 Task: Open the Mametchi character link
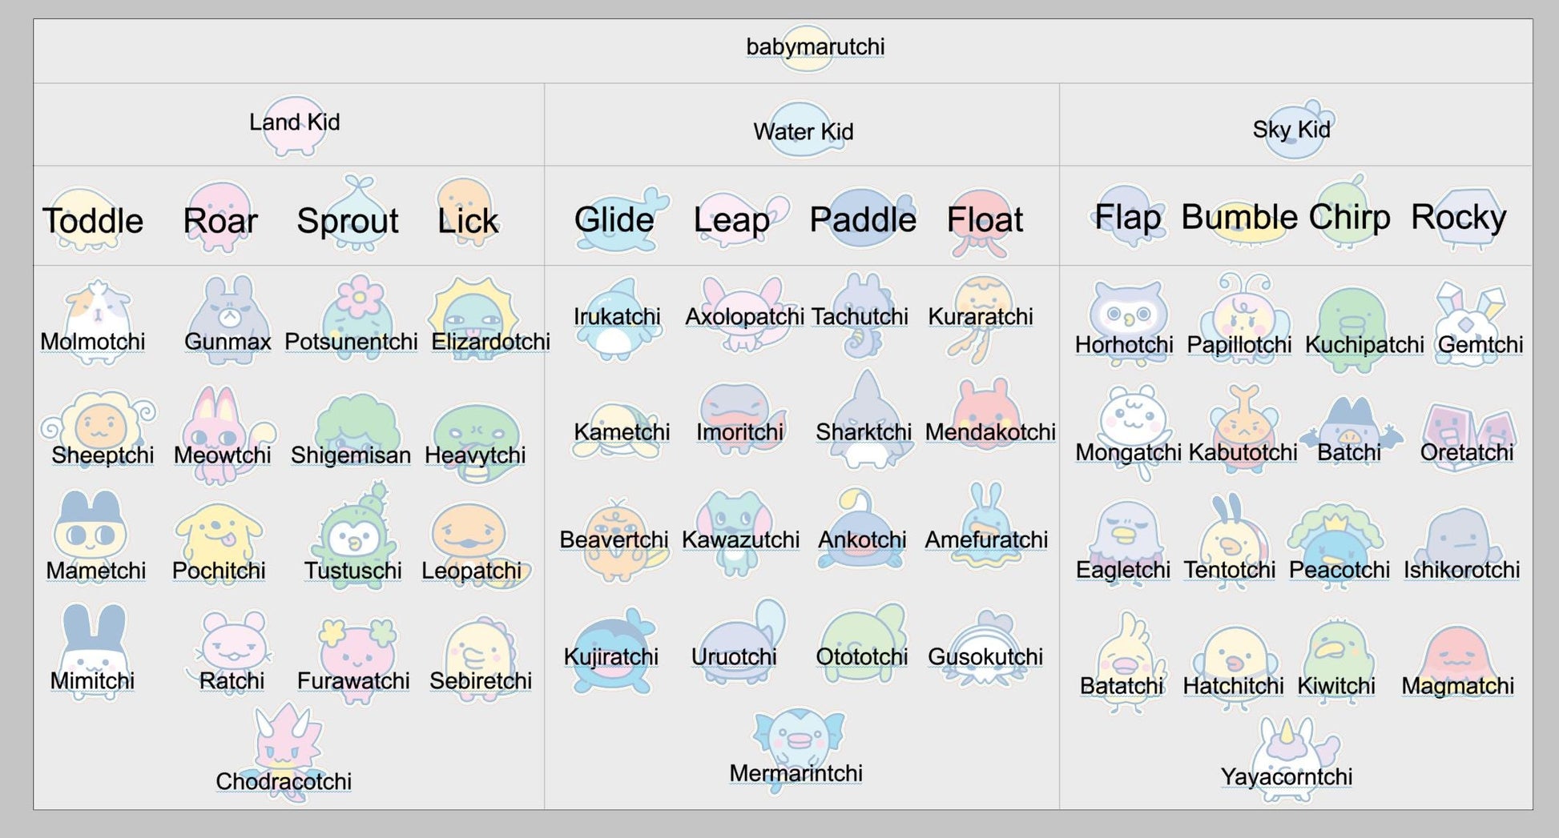pyautogui.click(x=95, y=571)
